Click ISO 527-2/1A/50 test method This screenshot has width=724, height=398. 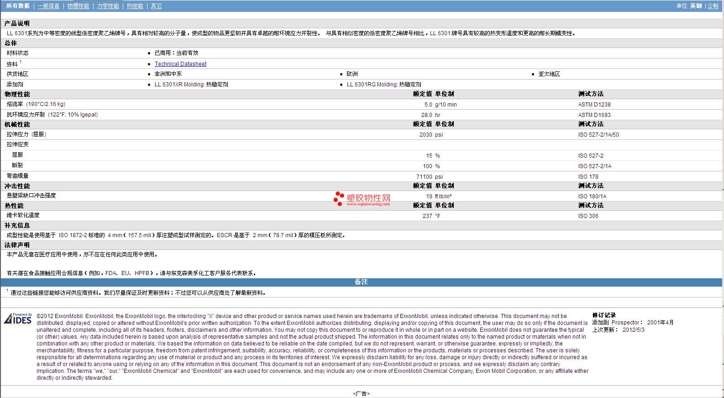[x=598, y=135]
